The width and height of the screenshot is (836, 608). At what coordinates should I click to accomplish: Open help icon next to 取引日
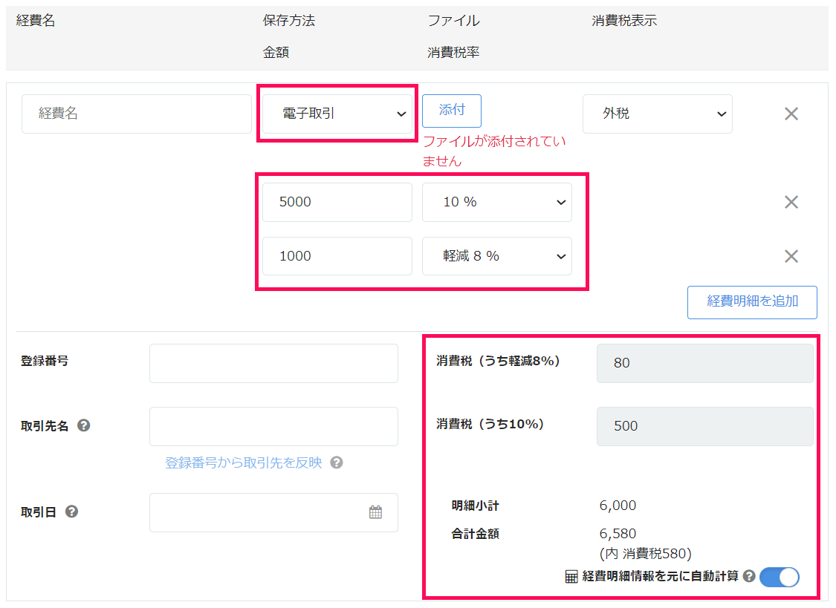(72, 511)
